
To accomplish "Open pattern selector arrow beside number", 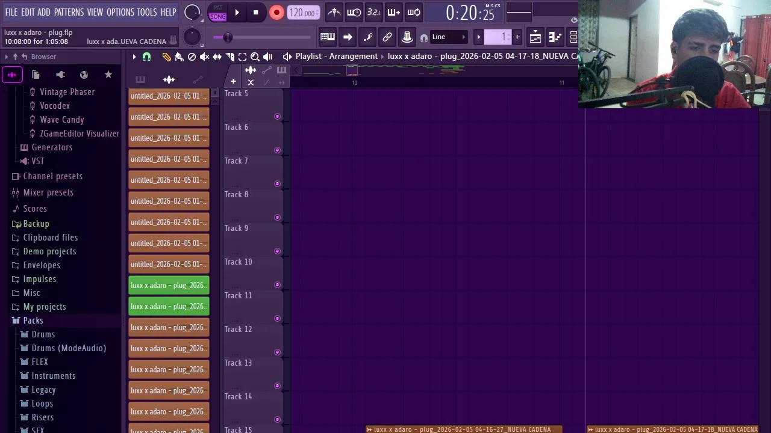I will (479, 37).
